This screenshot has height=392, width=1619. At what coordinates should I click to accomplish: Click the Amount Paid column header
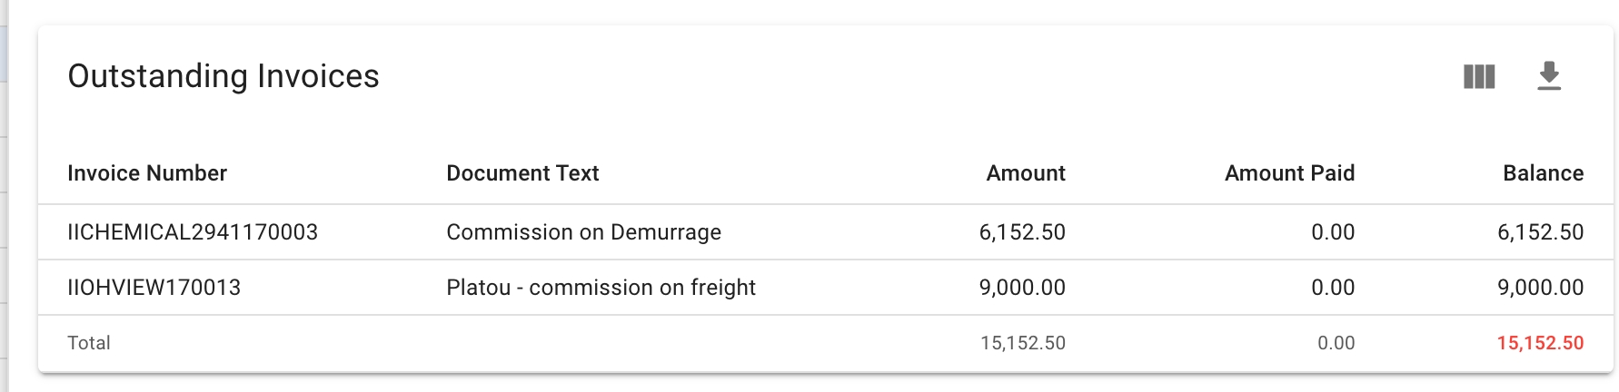[x=1289, y=173]
